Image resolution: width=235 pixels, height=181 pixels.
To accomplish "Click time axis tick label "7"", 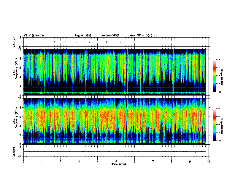I will click(153, 161).
